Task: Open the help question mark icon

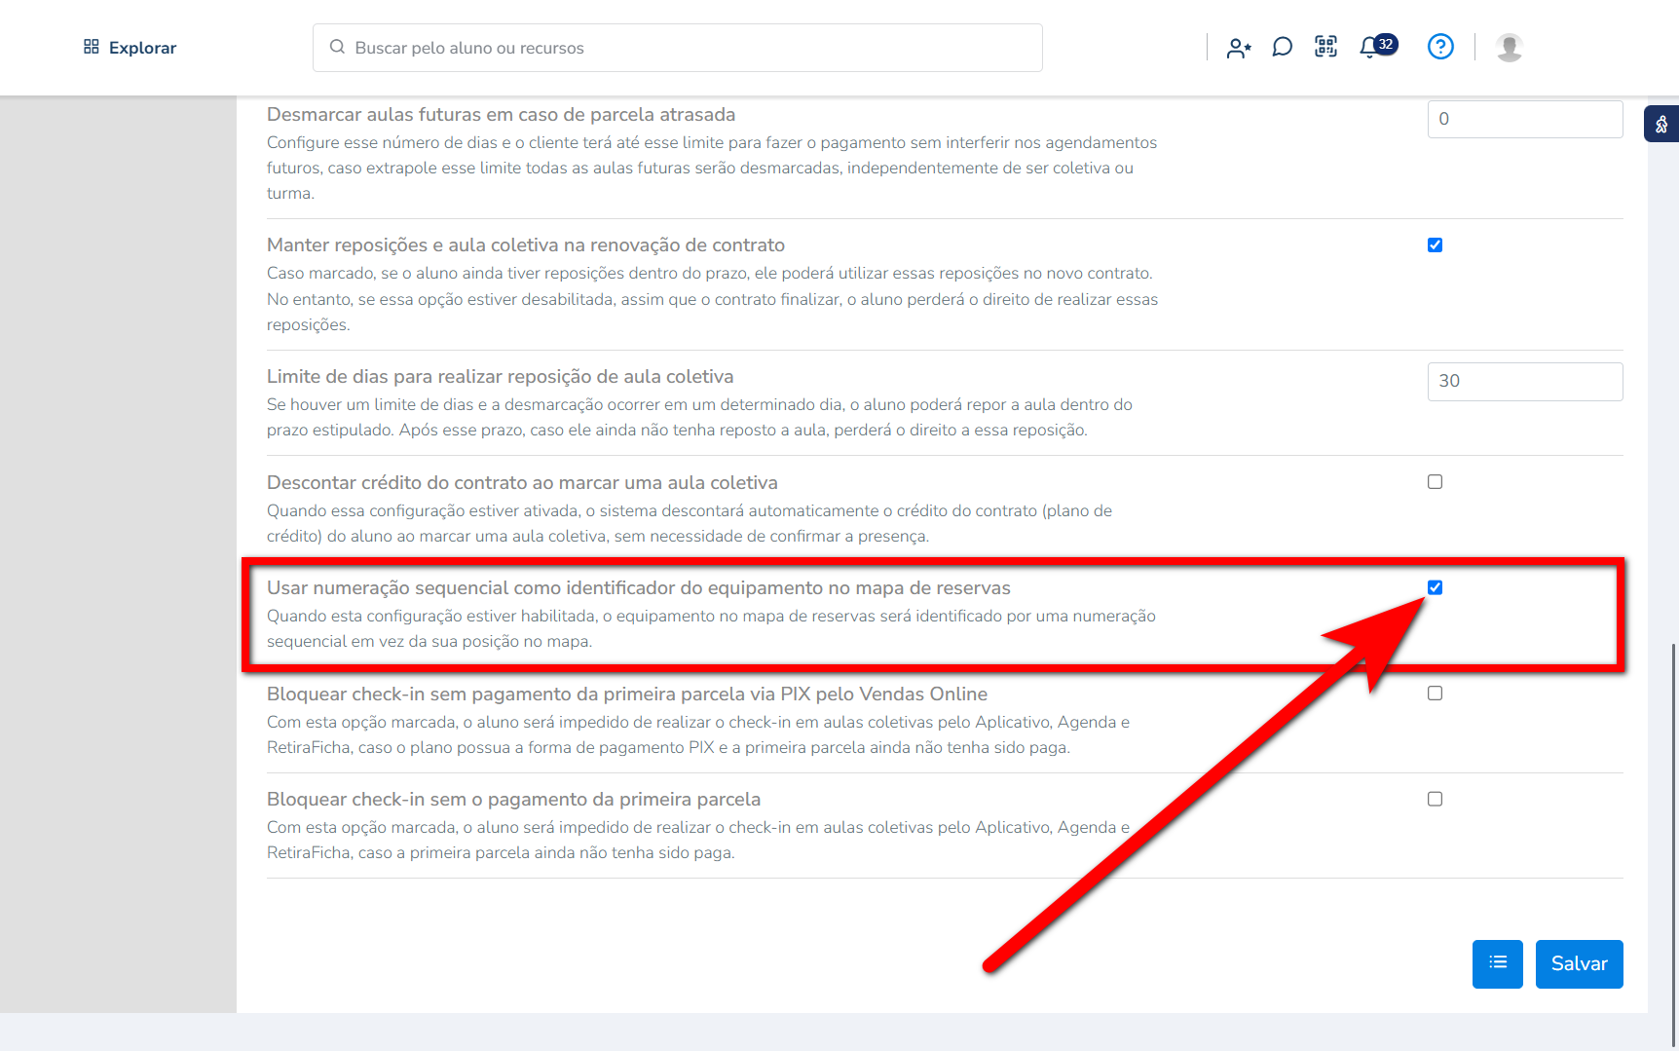Action: pos(1439,47)
